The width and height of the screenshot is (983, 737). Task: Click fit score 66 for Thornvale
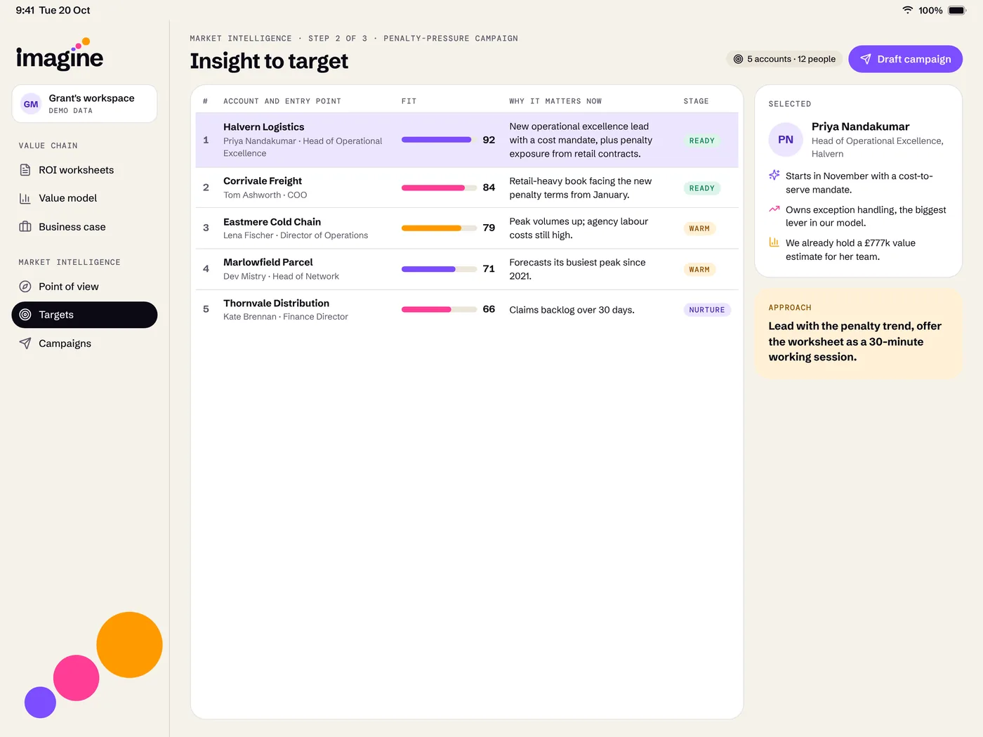click(x=489, y=309)
